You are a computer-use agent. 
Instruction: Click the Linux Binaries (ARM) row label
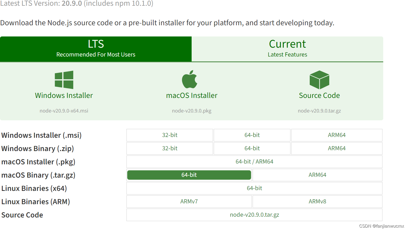36,202
